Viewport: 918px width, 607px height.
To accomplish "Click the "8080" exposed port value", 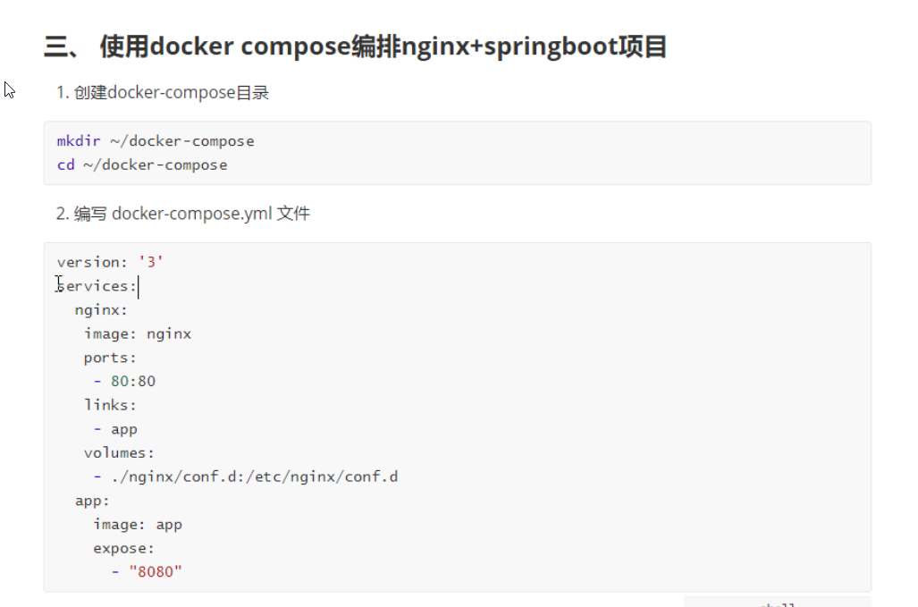I will click(156, 571).
